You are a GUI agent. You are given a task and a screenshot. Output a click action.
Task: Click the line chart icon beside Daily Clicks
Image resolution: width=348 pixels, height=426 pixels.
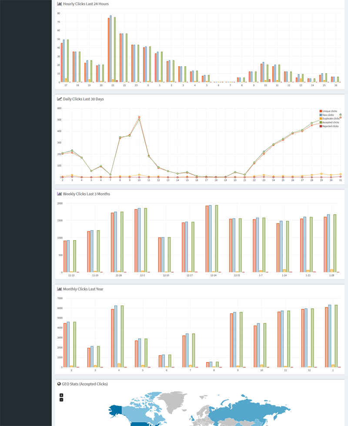(59, 99)
